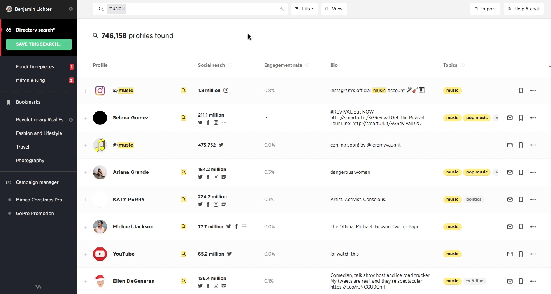
Task: Expand the Selena Gomez row with plus
Action: pyautogui.click(x=85, y=118)
